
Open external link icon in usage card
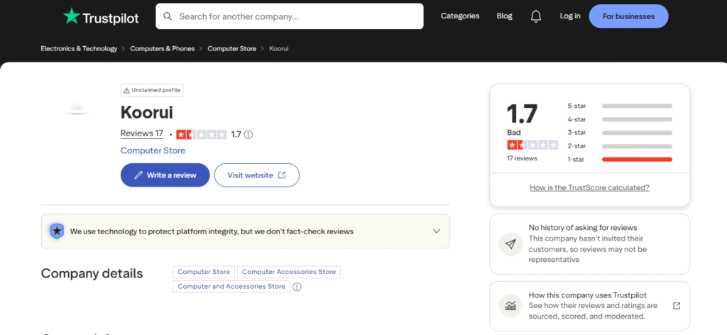pyautogui.click(x=677, y=306)
